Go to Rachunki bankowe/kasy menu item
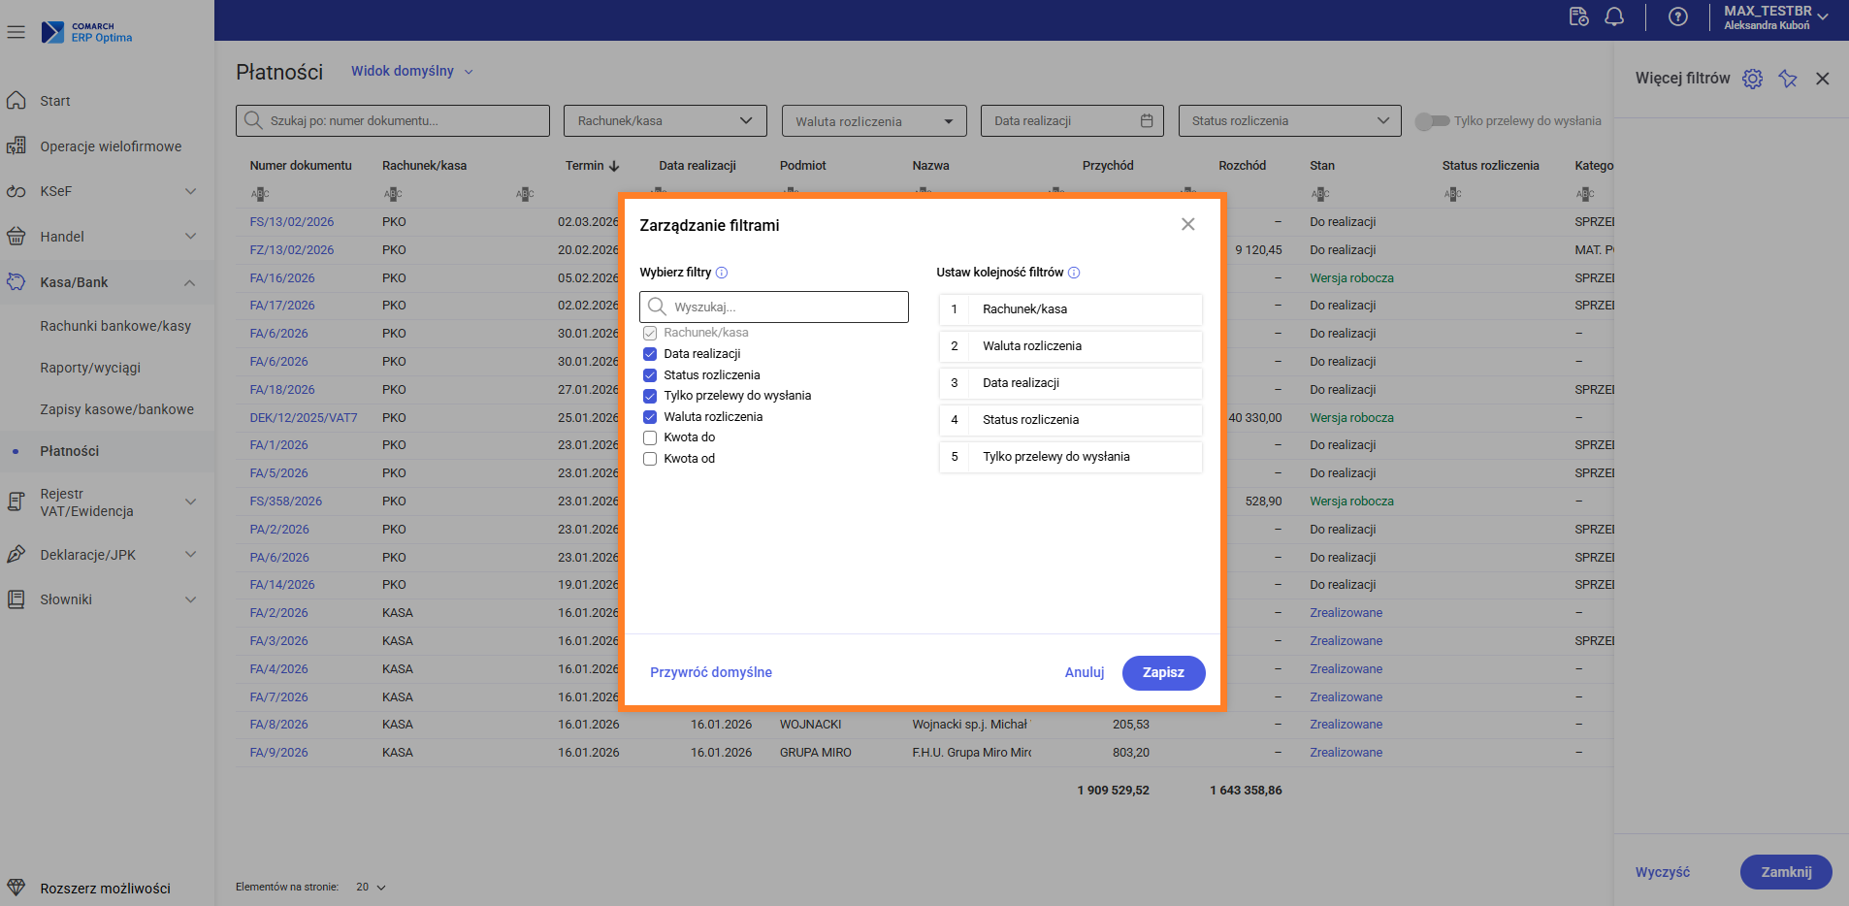Viewport: 1849px width, 906px height. (x=115, y=326)
